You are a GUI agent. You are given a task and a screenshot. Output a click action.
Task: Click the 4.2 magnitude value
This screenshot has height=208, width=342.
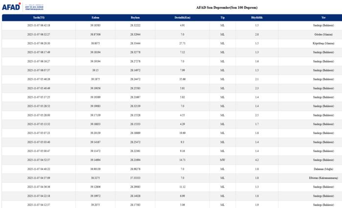[x=257, y=160]
